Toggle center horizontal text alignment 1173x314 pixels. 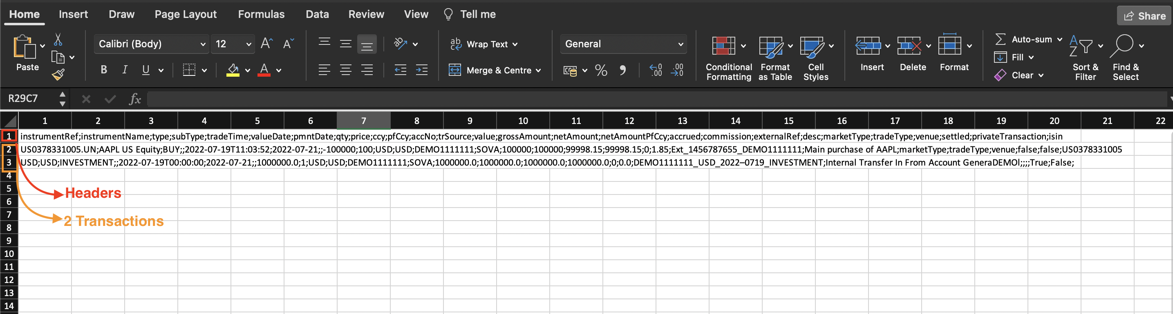[x=346, y=70]
